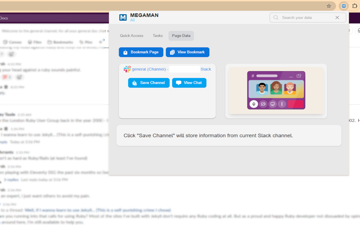Open View Chat
The height and width of the screenshot is (225, 360).
pyautogui.click(x=189, y=83)
